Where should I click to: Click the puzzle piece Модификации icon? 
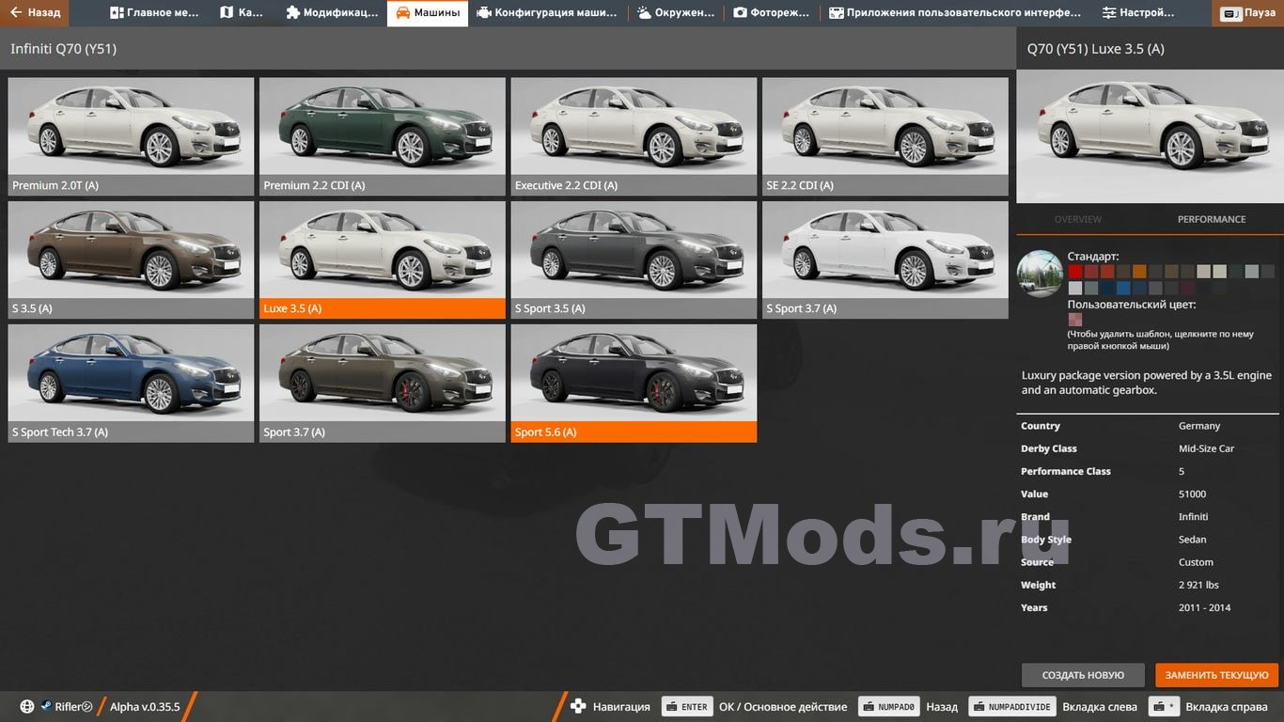pyautogui.click(x=292, y=13)
